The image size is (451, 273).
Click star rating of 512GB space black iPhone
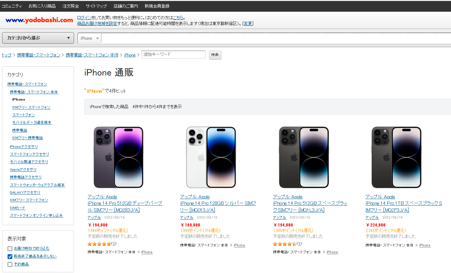coord(284,244)
